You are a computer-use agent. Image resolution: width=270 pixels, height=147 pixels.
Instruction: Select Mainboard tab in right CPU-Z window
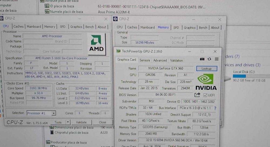click(x=148, y=27)
